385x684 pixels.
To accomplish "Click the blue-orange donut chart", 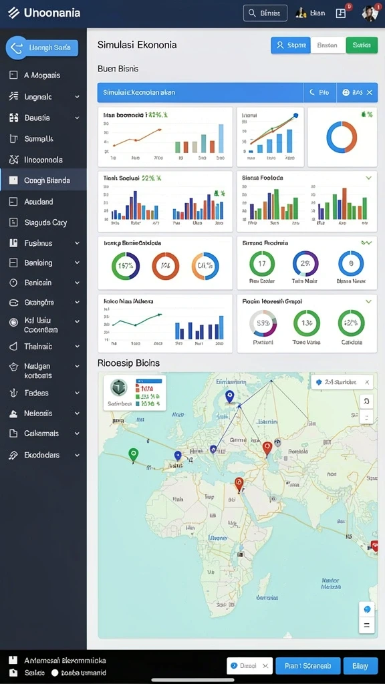I will coord(342,137).
